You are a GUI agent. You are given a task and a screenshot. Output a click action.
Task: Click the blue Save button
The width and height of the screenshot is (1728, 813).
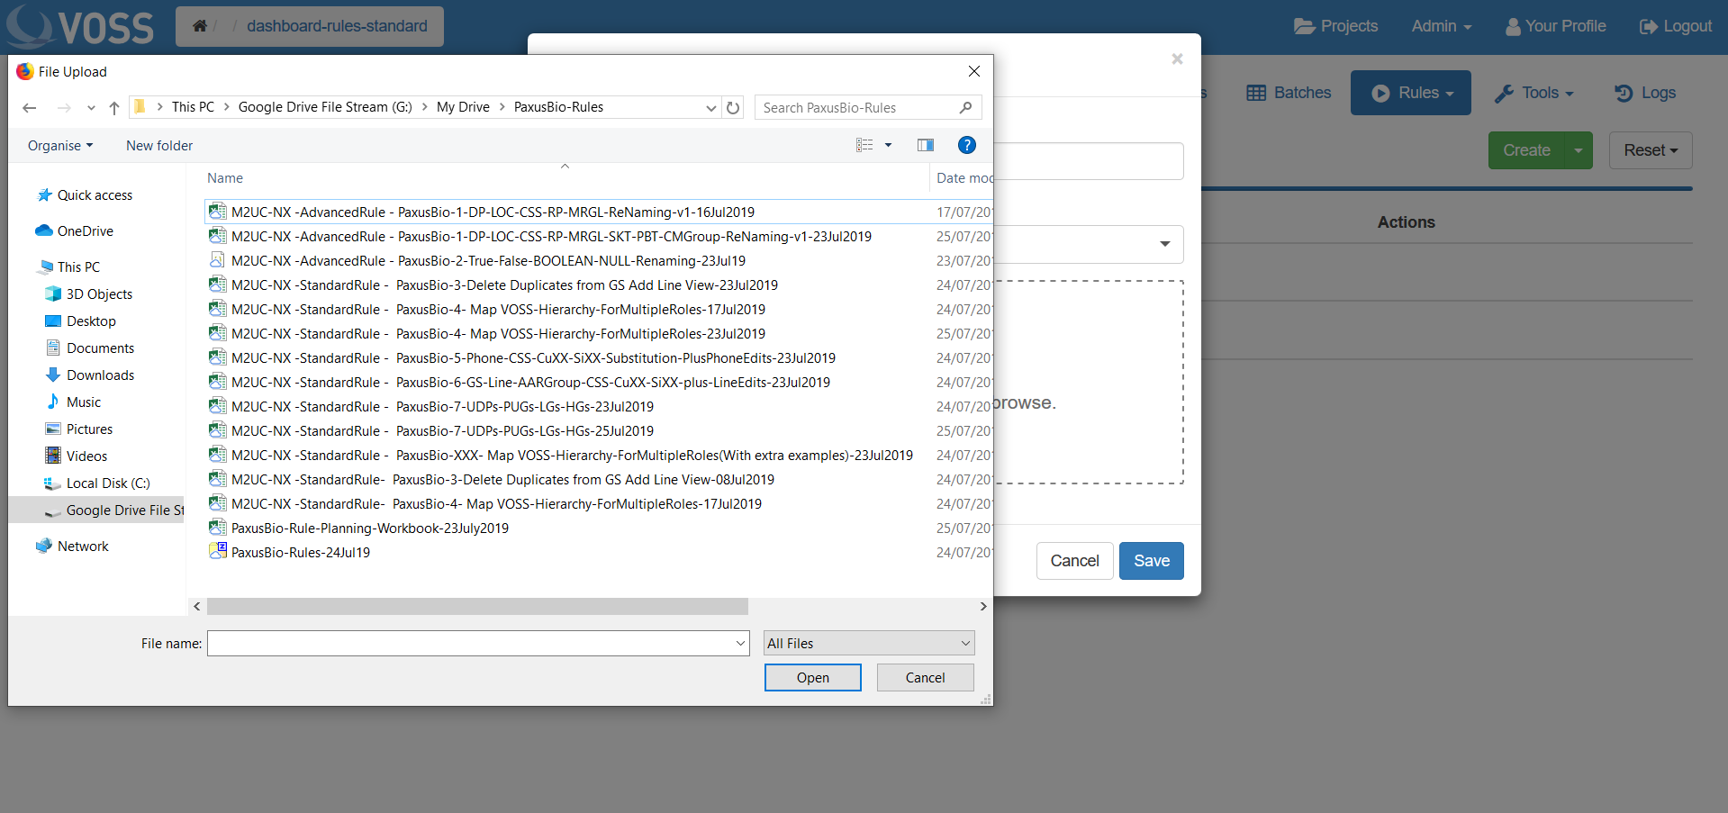(x=1151, y=561)
